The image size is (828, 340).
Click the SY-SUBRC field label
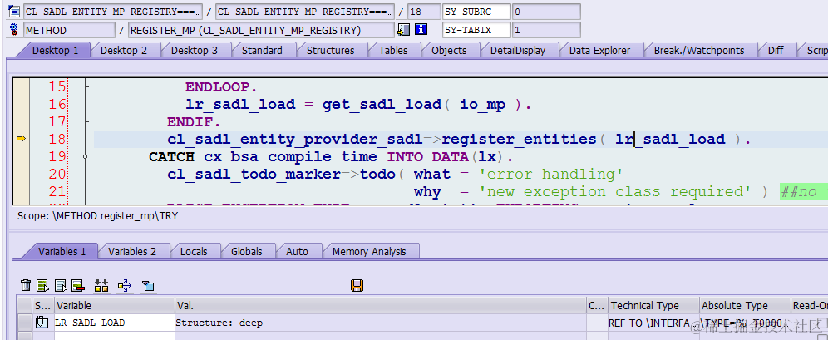click(476, 11)
